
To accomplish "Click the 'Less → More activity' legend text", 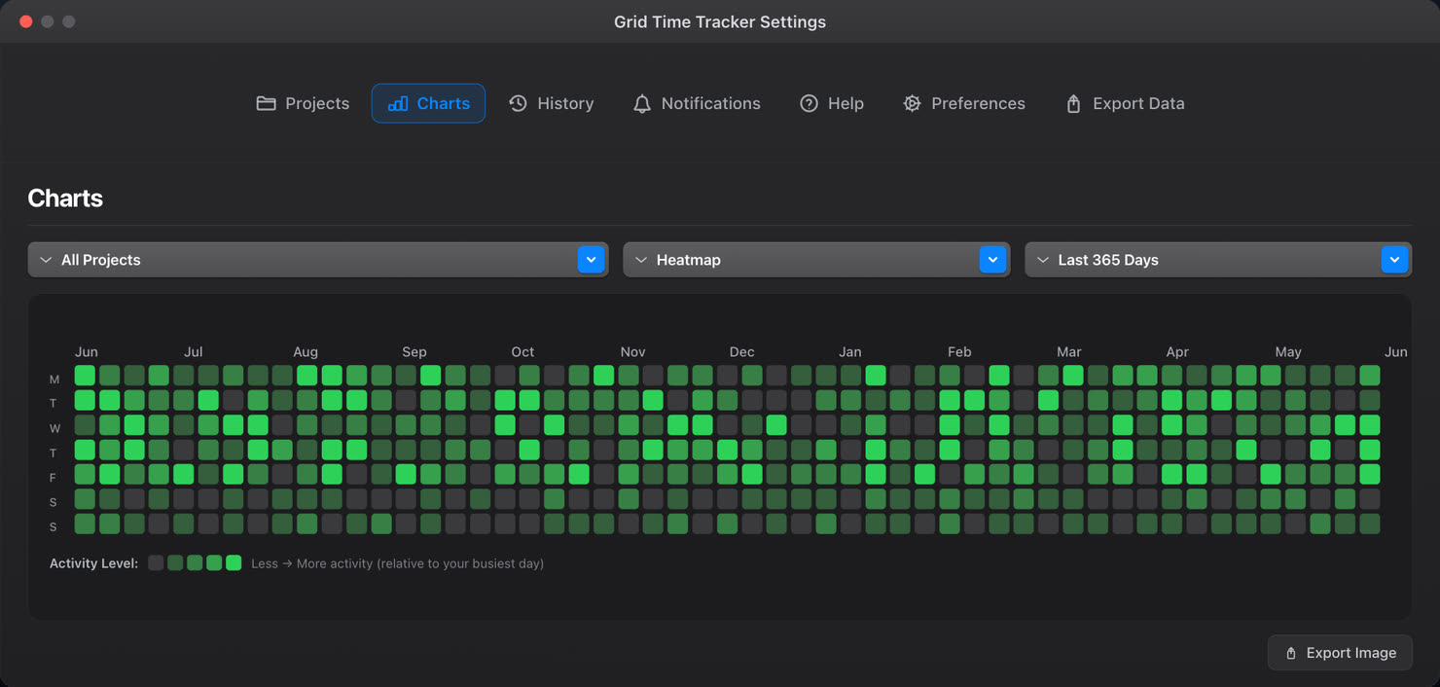I will click(x=397, y=563).
